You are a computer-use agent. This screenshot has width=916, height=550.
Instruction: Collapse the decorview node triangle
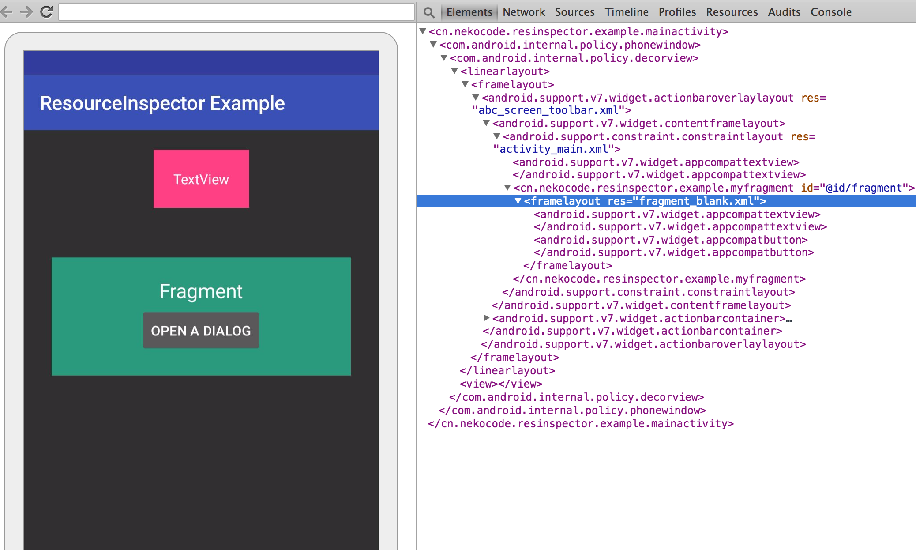444,58
